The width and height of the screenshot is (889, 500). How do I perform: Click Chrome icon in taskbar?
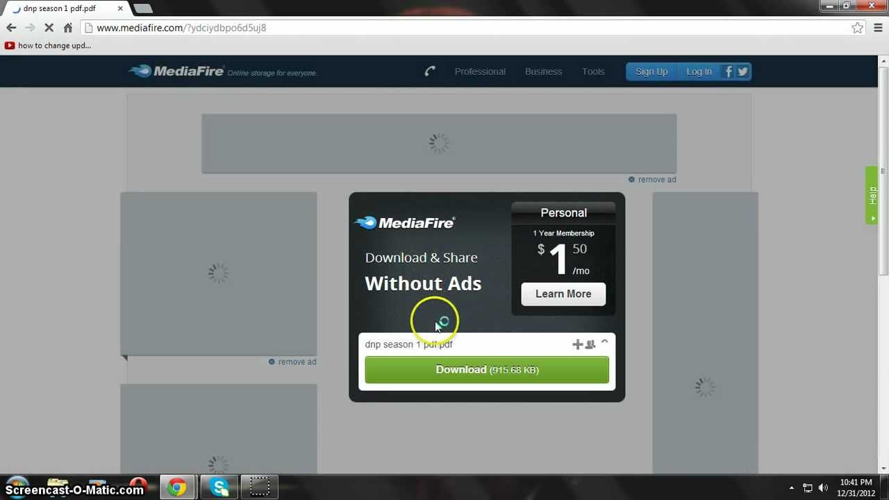click(x=177, y=487)
